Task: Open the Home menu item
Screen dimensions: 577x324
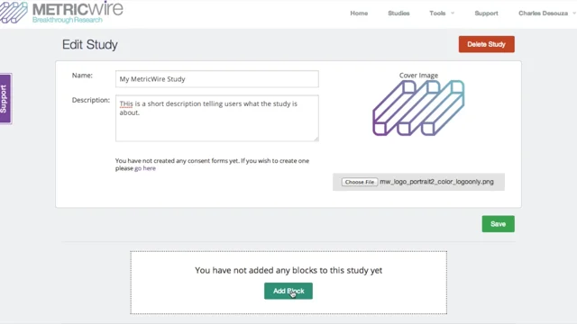Action: click(x=359, y=13)
